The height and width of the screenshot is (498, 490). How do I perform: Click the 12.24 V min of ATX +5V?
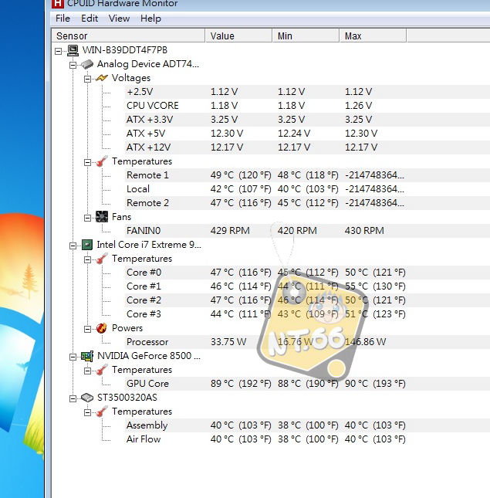[x=294, y=134]
